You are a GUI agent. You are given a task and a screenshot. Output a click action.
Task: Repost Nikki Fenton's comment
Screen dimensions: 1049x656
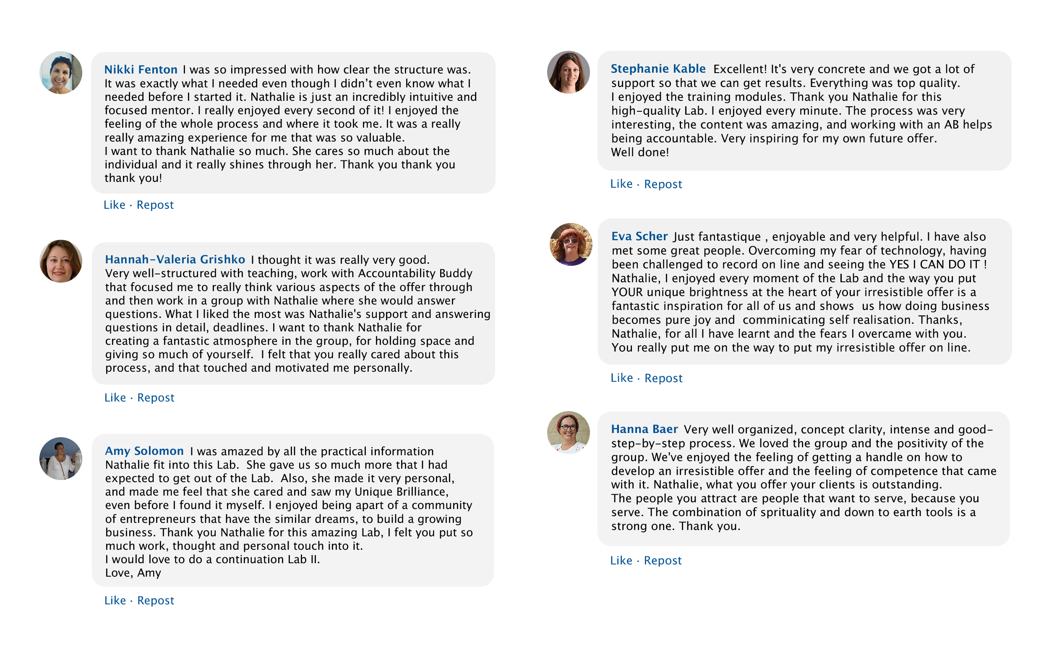coord(155,205)
